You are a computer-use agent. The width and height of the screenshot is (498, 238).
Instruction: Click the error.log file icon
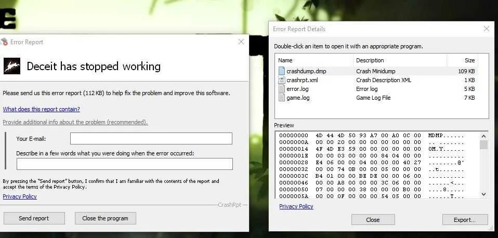coord(281,88)
